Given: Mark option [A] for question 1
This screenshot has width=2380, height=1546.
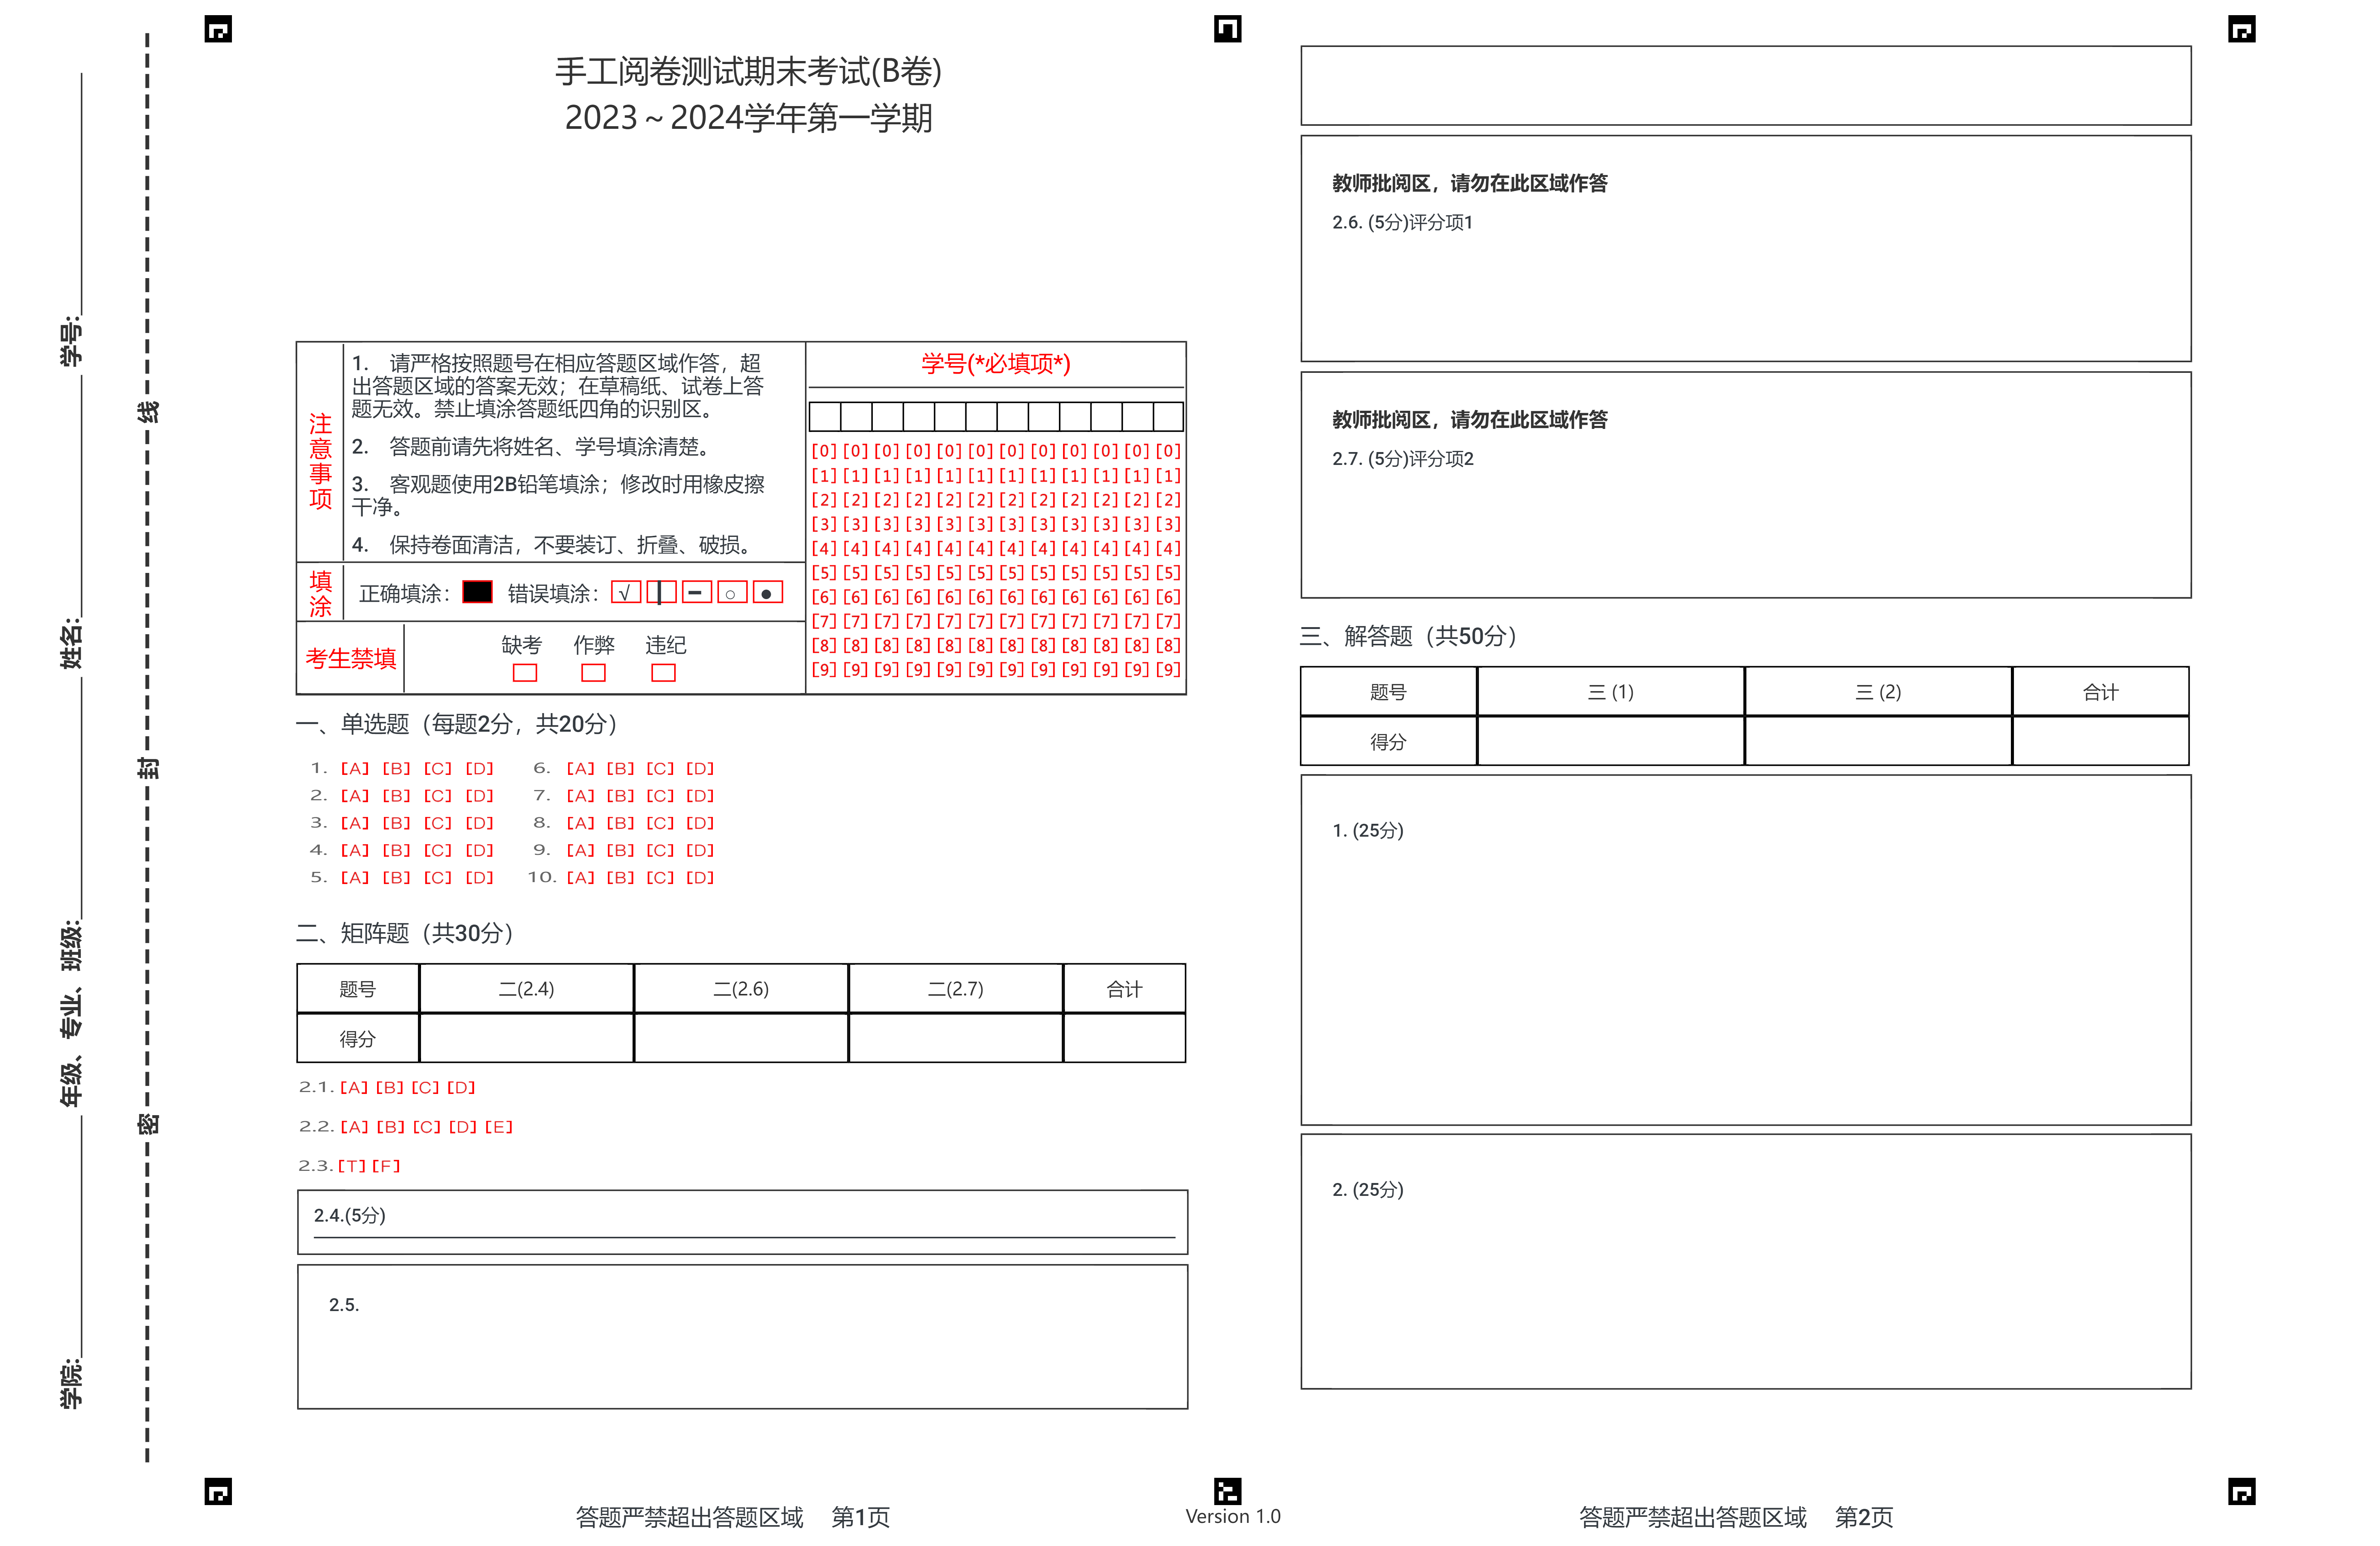Looking at the screenshot, I should pyautogui.click(x=355, y=768).
